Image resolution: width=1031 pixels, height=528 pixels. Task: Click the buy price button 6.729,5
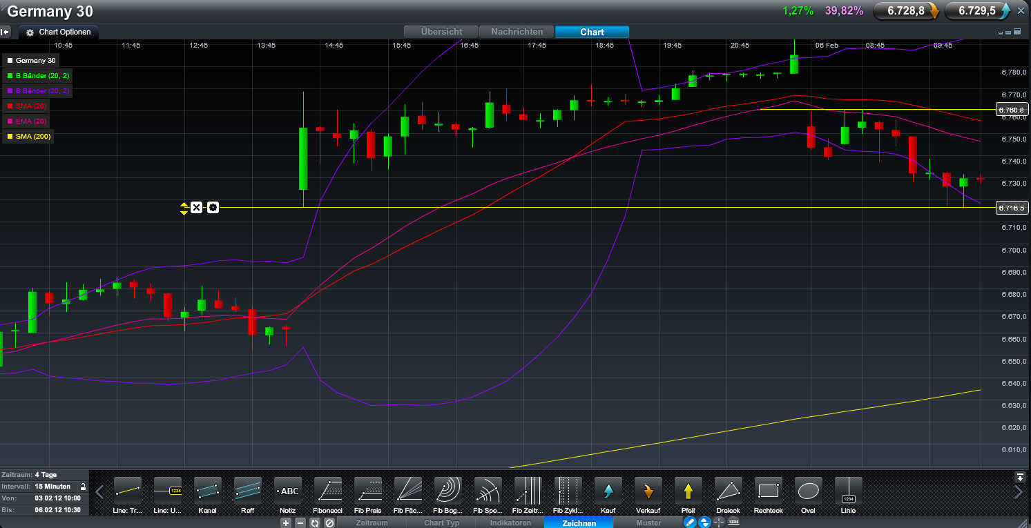[978, 10]
